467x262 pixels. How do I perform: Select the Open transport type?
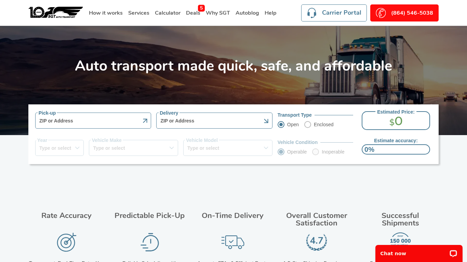click(281, 125)
